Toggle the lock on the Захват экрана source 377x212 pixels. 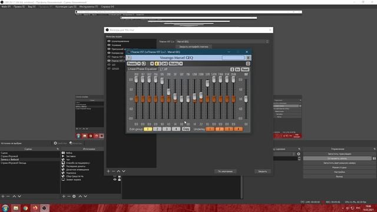click(119, 180)
